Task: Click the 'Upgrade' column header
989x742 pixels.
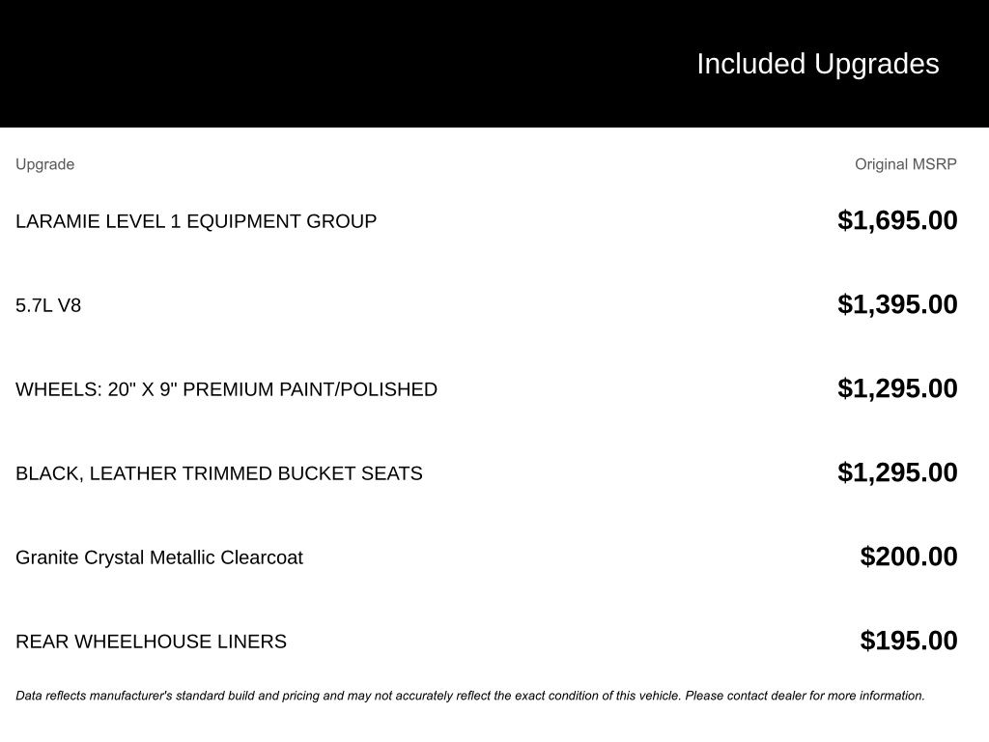Action: (x=44, y=164)
